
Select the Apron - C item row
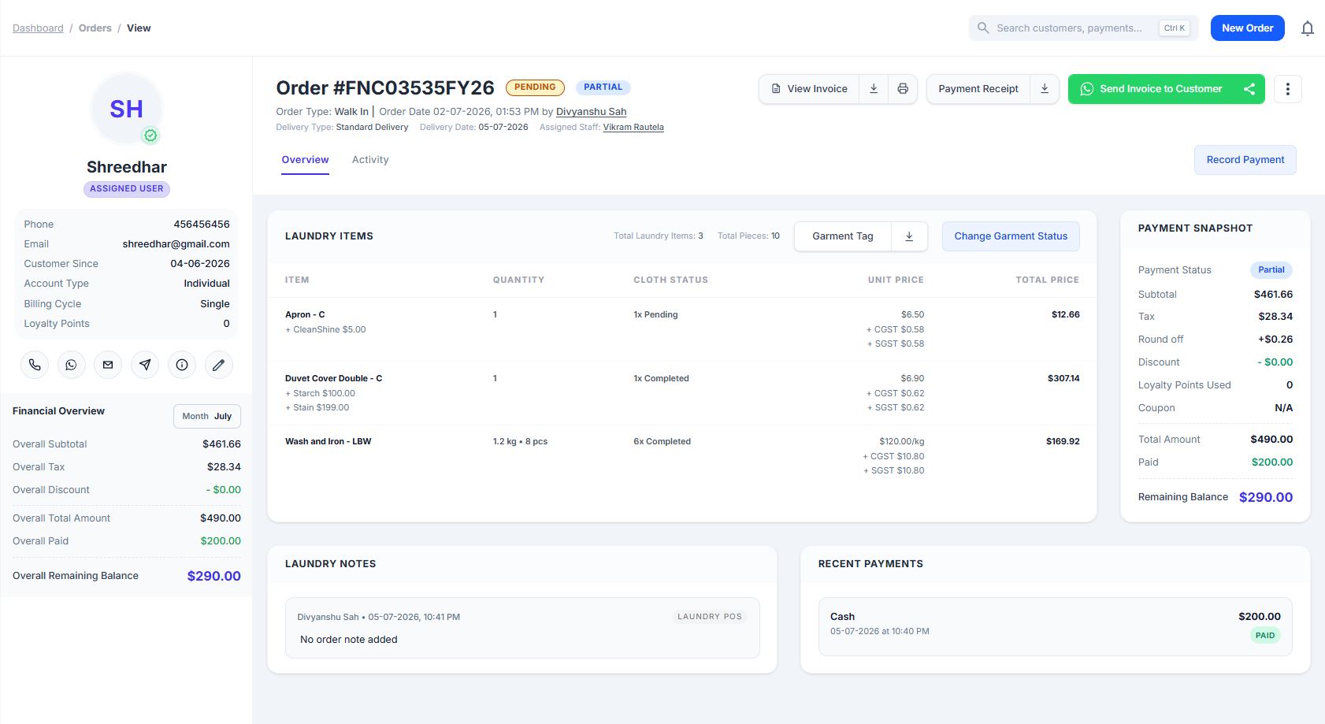click(682, 329)
